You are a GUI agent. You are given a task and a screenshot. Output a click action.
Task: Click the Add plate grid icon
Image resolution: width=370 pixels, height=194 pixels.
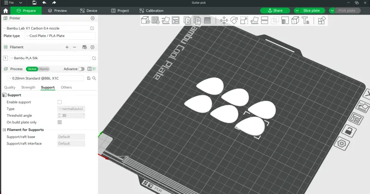(155, 20)
